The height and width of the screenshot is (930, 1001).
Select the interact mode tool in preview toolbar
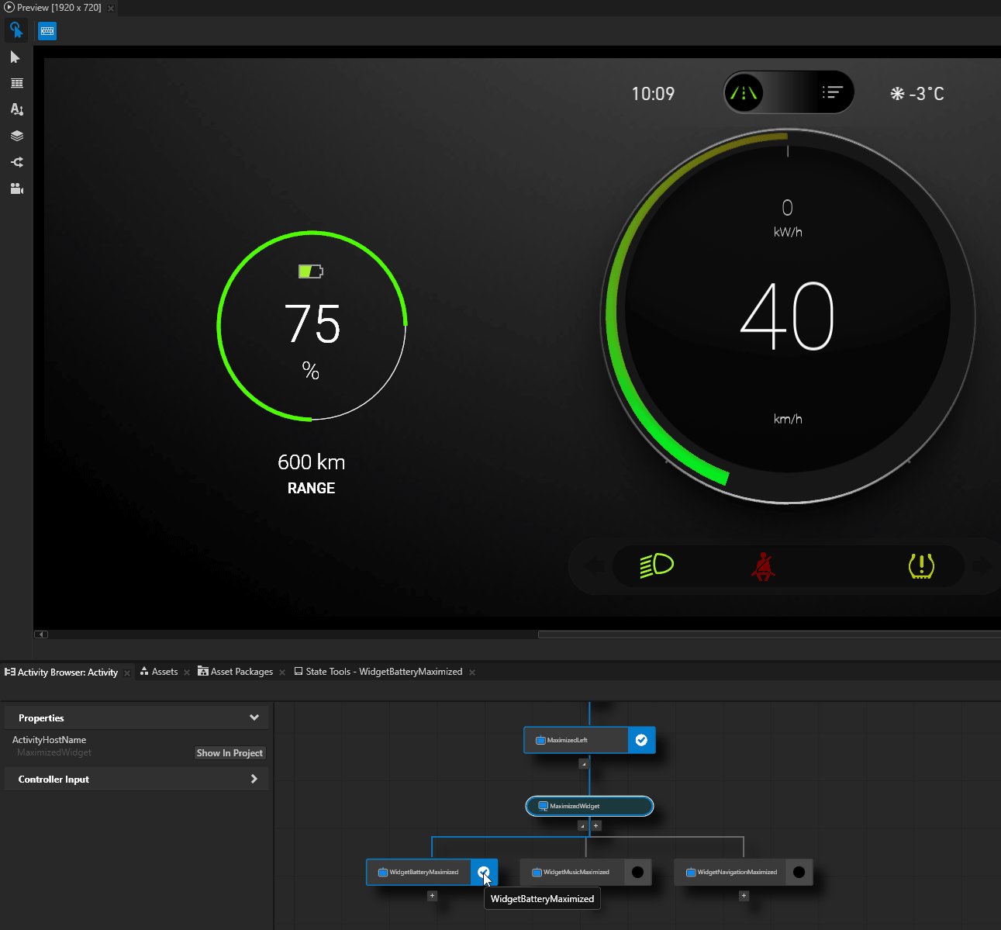(16, 30)
